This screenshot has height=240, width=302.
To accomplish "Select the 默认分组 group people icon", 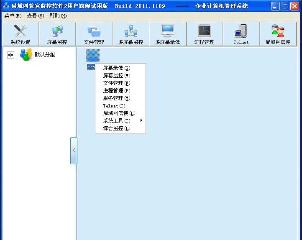I will [26, 54].
